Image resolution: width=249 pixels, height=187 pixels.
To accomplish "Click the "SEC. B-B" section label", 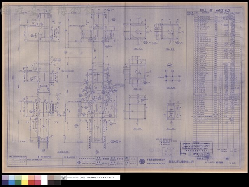I will point(170,49).
